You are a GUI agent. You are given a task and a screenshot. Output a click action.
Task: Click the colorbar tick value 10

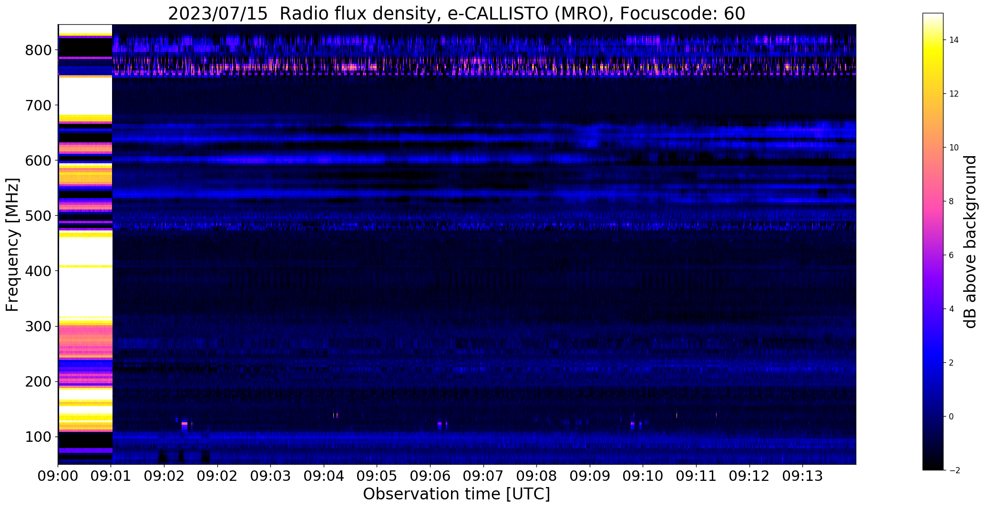(x=954, y=148)
